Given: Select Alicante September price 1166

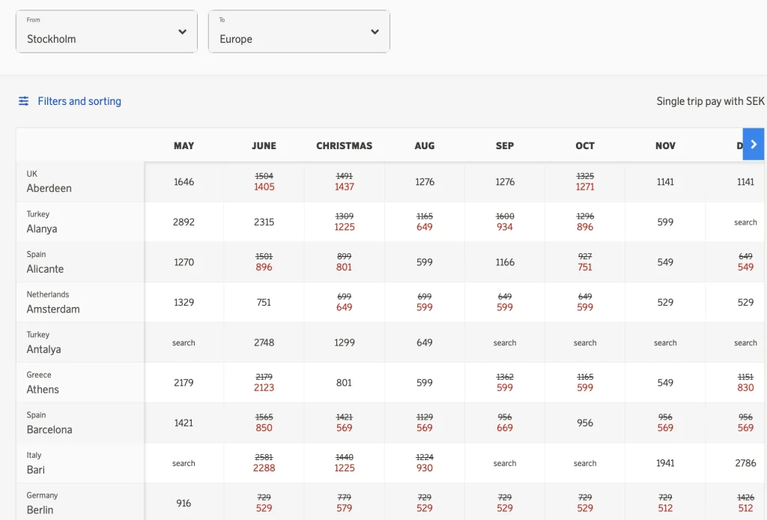Looking at the screenshot, I should coord(505,262).
